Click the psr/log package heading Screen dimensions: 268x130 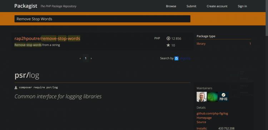tap(27, 75)
